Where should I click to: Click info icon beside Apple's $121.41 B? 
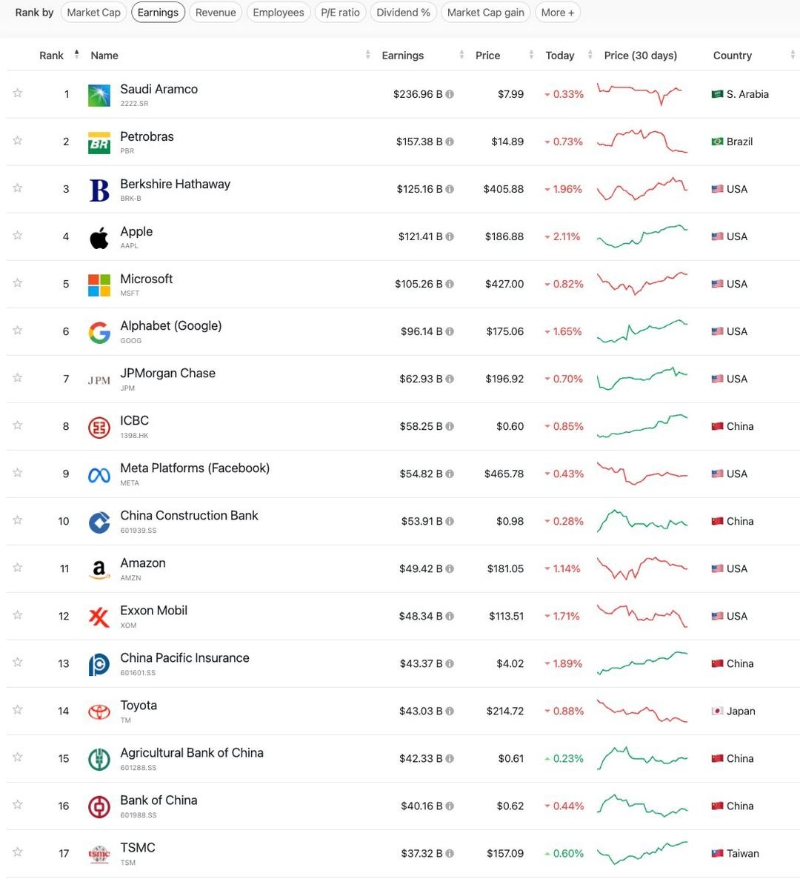tap(450, 236)
